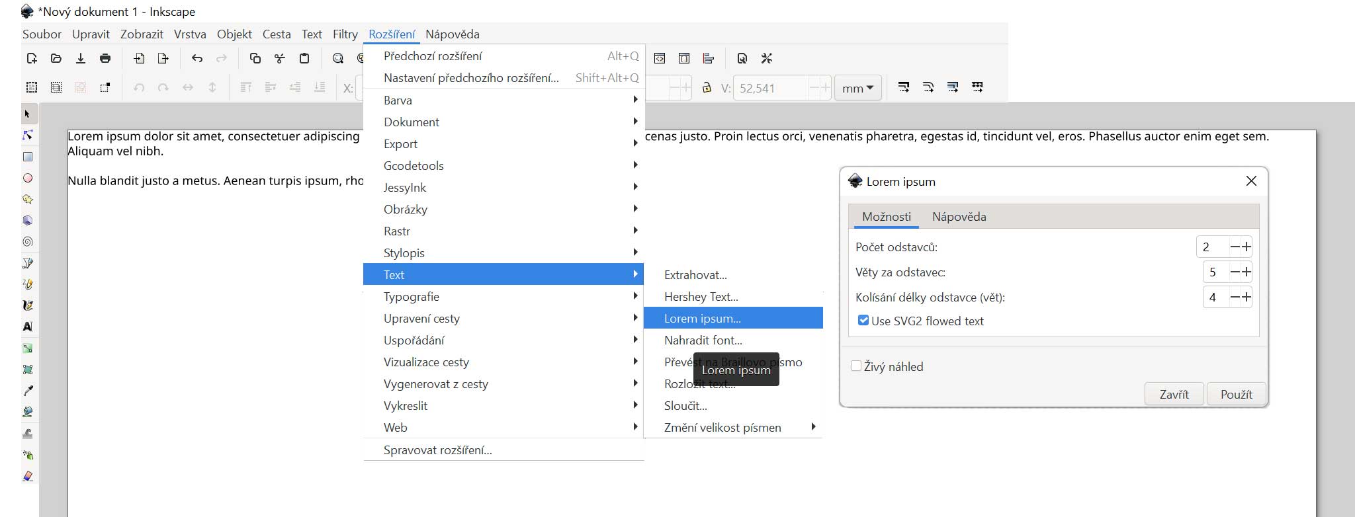Select the Spiral tool
1355x517 pixels.
coord(28,242)
